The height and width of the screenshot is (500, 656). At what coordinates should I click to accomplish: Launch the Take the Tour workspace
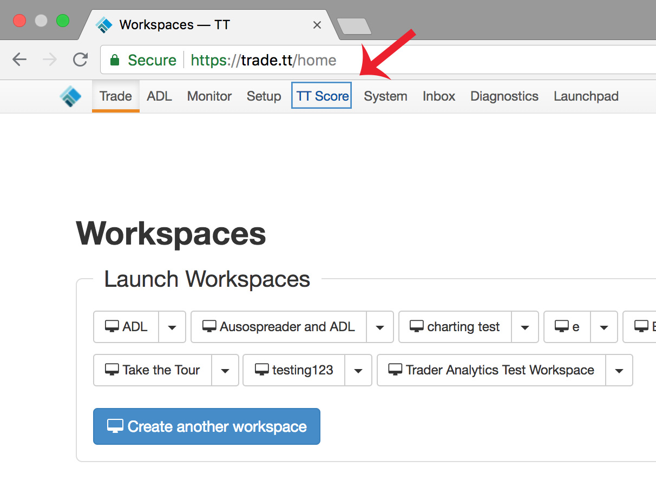(x=153, y=370)
